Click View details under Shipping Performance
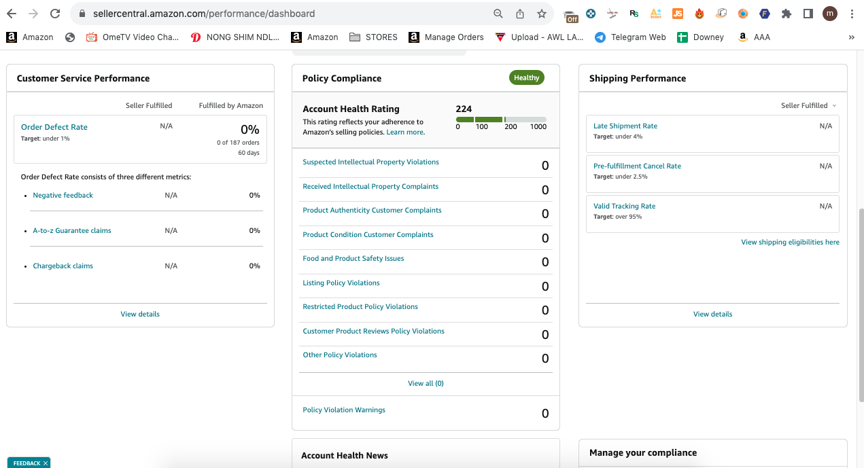Viewport: 864px width, 468px height. (x=712, y=314)
